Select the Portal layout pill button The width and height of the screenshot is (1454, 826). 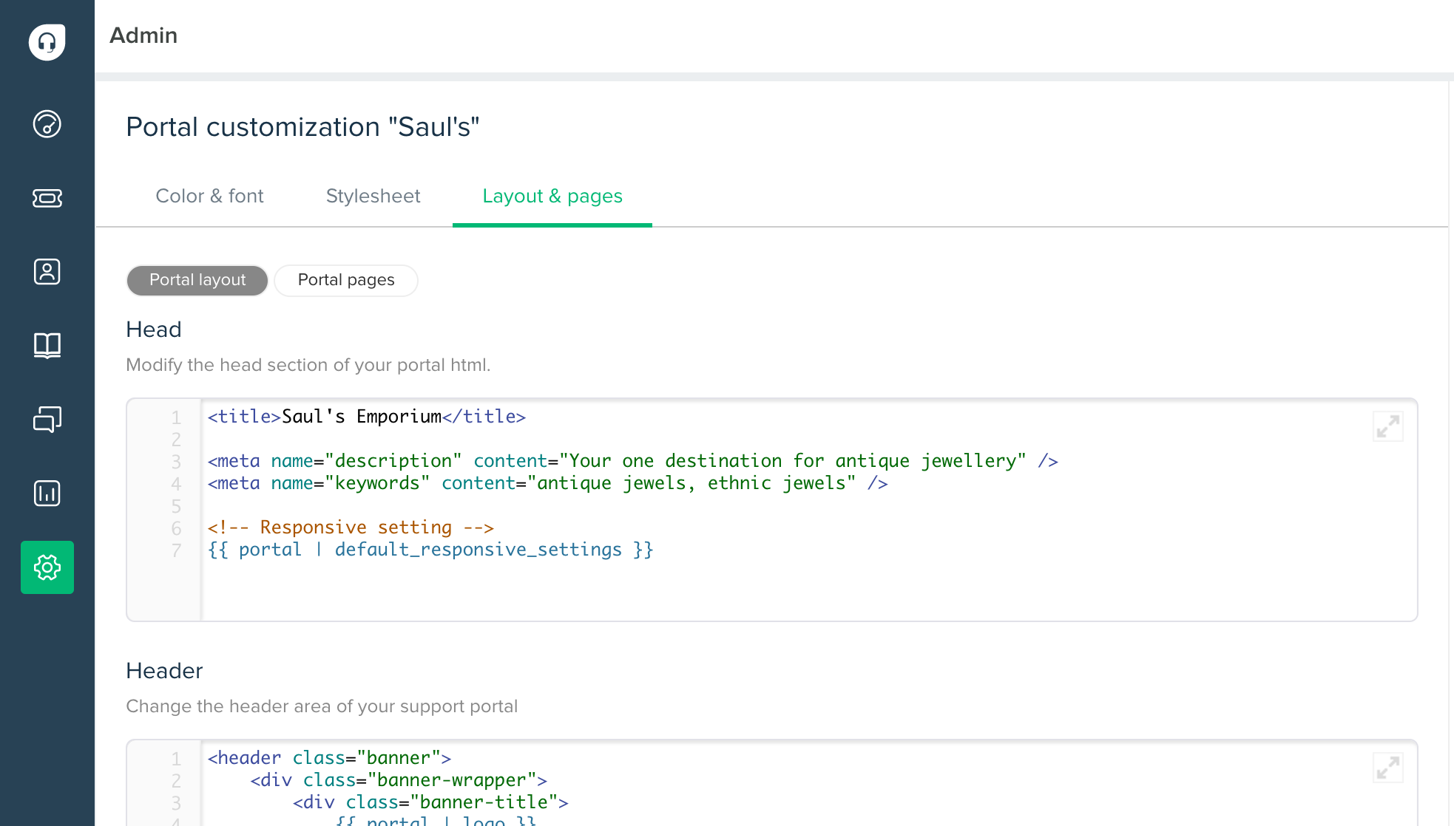tap(197, 280)
